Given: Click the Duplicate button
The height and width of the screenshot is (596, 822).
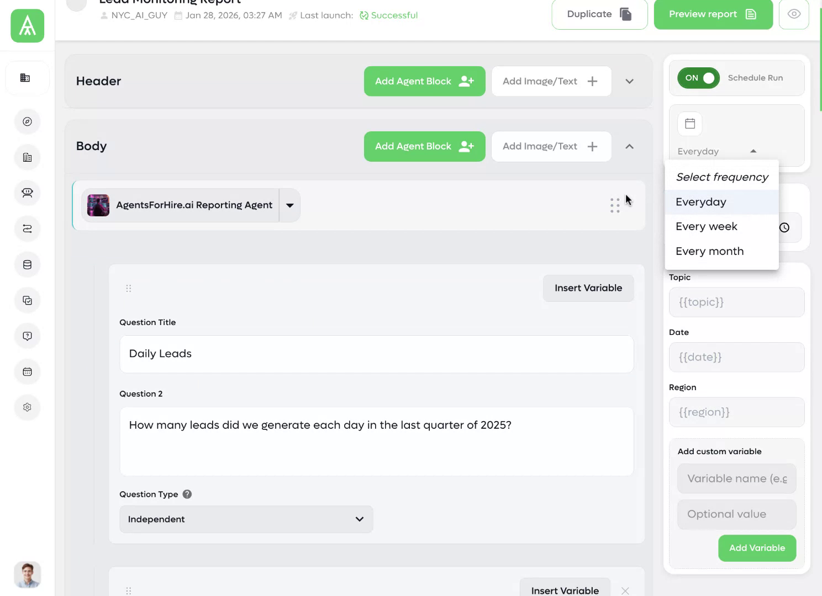Looking at the screenshot, I should click(x=599, y=14).
